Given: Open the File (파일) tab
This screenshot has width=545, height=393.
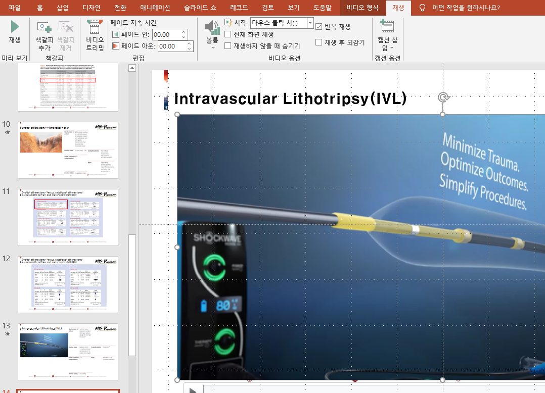Looking at the screenshot, I should pyautogui.click(x=15, y=8).
